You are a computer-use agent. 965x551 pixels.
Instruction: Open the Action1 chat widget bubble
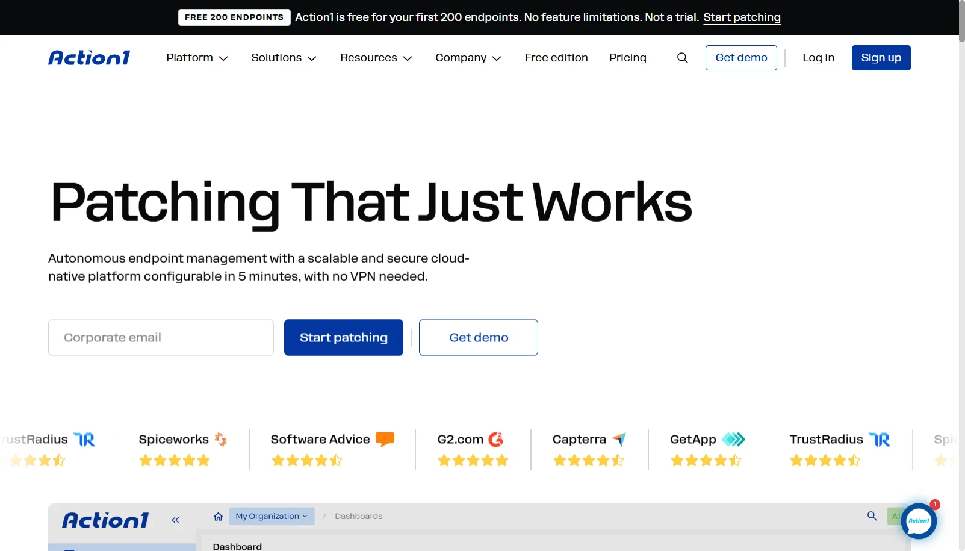coord(919,521)
